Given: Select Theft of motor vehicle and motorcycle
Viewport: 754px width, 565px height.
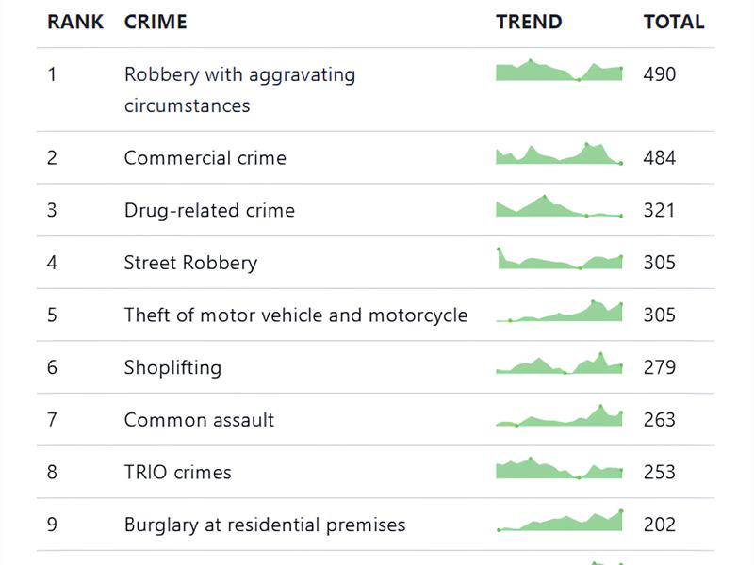Looking at the screenshot, I should (296, 315).
